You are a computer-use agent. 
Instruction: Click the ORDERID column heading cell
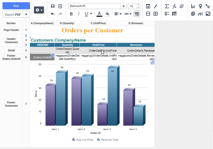click(42, 45)
